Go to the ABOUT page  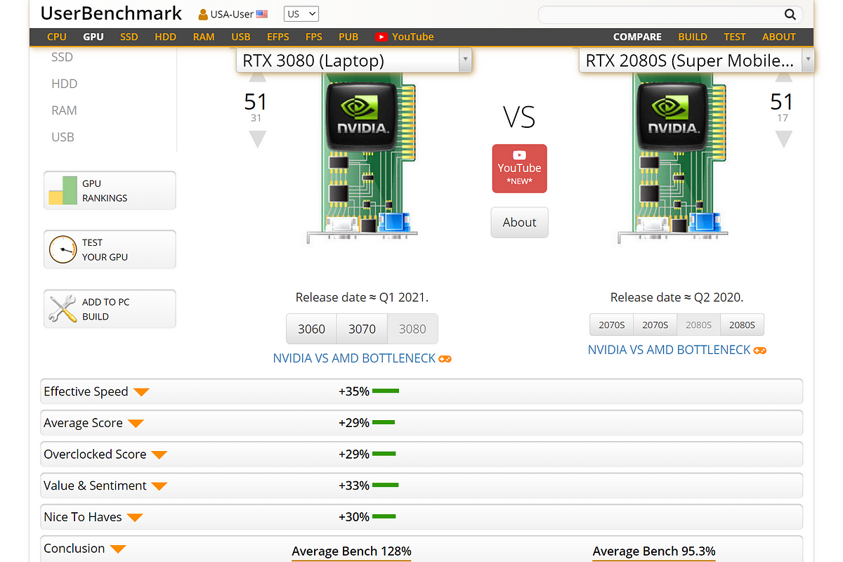pos(779,37)
